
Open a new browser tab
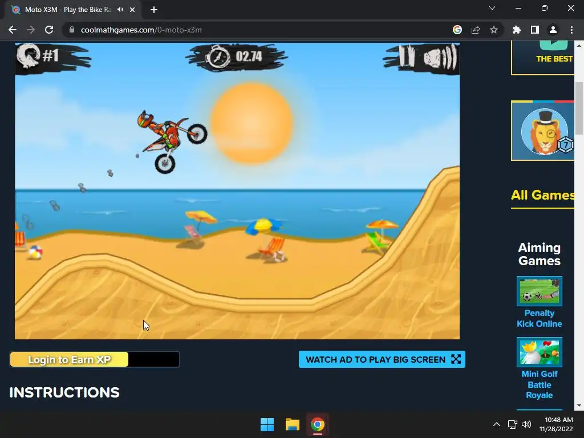(154, 10)
